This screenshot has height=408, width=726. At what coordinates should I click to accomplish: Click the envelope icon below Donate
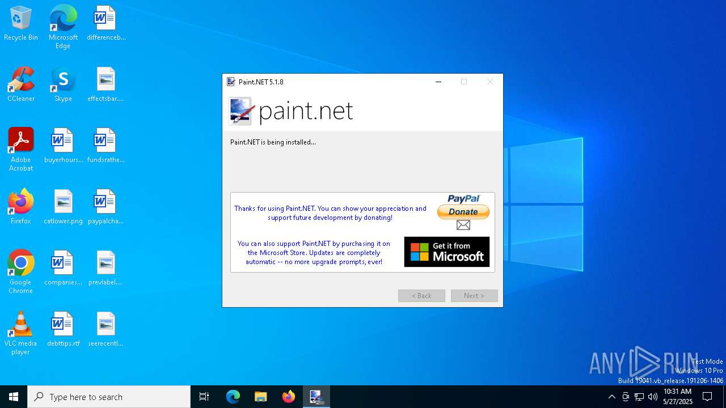[x=463, y=225]
